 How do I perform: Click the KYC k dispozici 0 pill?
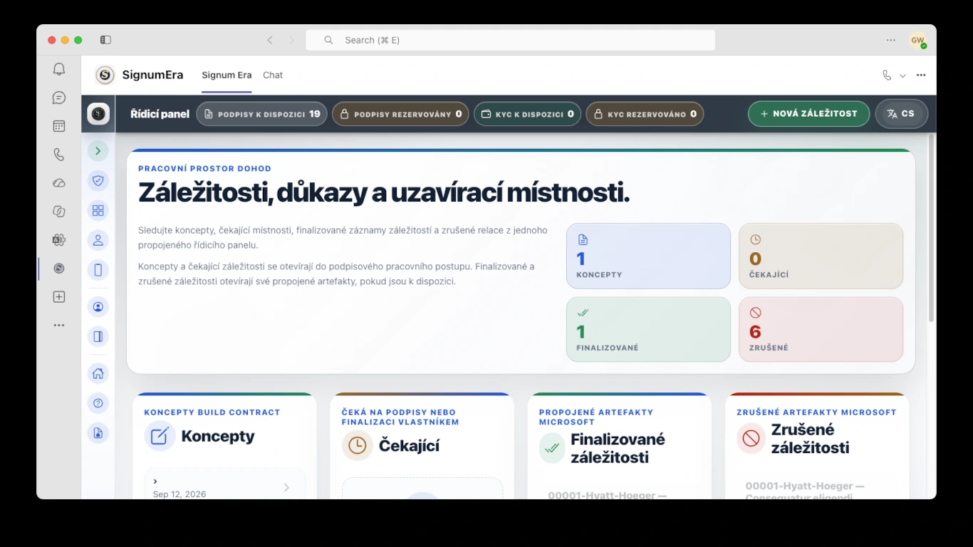pos(527,114)
